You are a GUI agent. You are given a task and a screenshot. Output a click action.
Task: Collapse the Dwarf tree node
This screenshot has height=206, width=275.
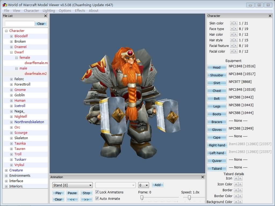pos(11,52)
